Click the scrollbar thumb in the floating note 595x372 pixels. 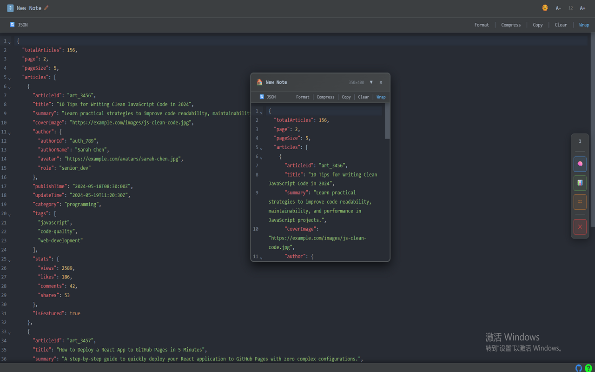coord(387,120)
